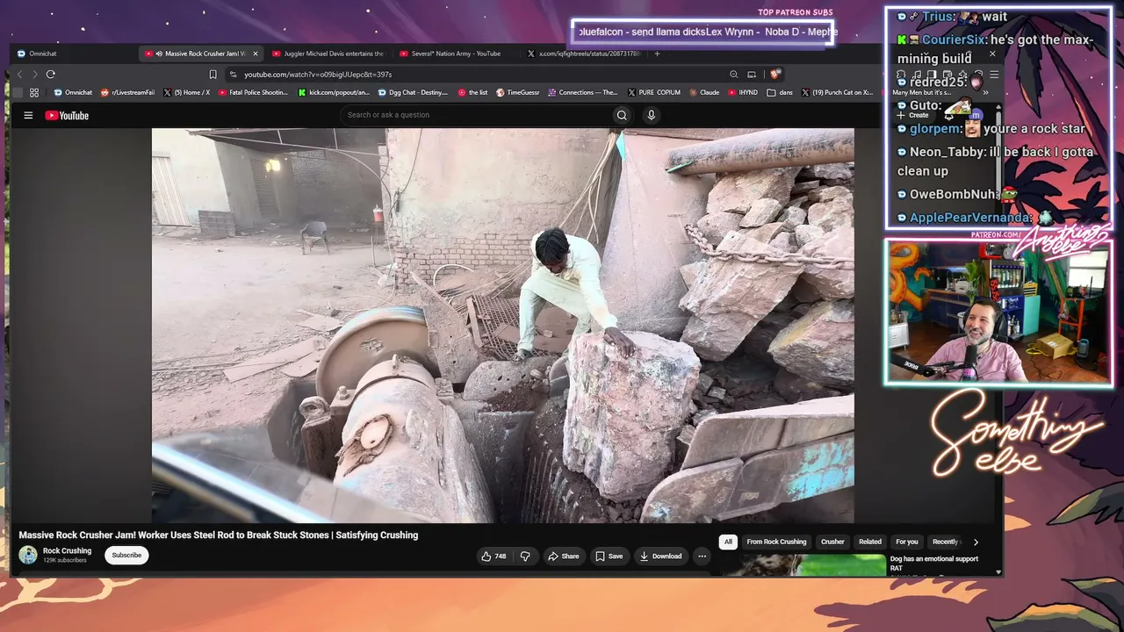The image size is (1124, 632).
Task: Select the Massive Rock Crusher Jam tab
Action: pyautogui.click(x=200, y=54)
